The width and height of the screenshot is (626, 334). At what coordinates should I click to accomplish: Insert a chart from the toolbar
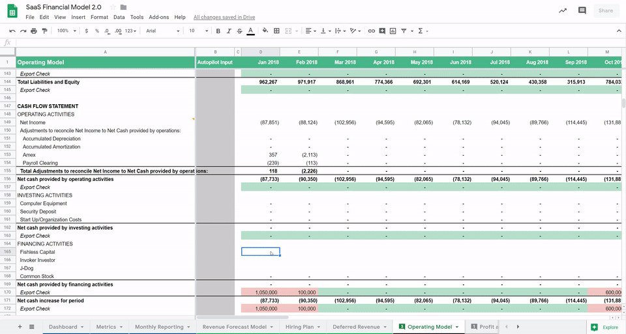pyautogui.click(x=393, y=31)
